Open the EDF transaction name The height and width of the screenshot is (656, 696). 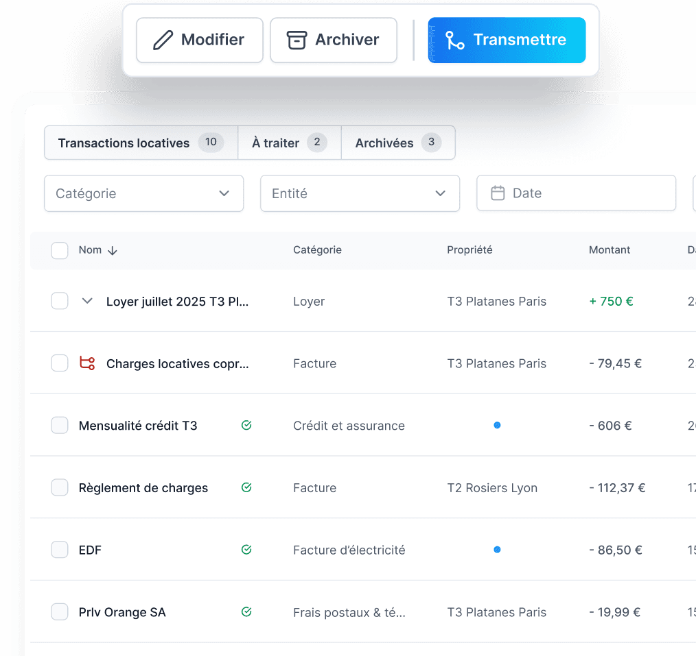pyautogui.click(x=90, y=550)
